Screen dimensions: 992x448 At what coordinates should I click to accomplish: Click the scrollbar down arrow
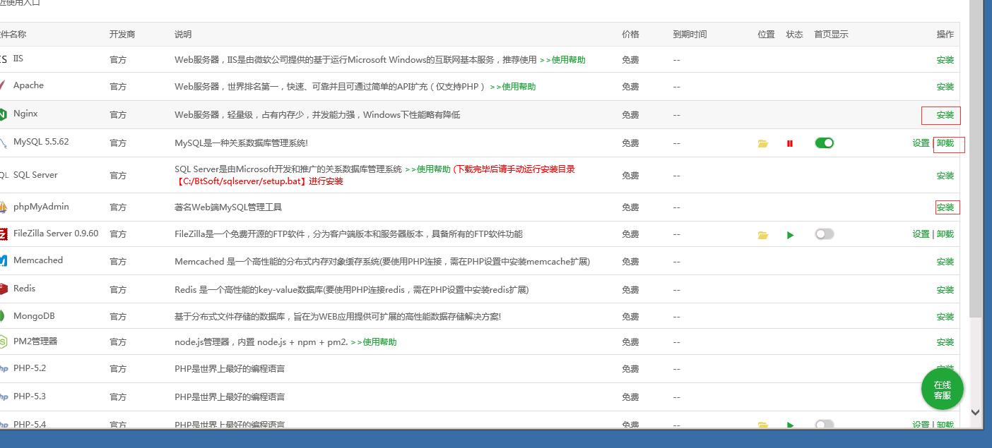coord(975,412)
